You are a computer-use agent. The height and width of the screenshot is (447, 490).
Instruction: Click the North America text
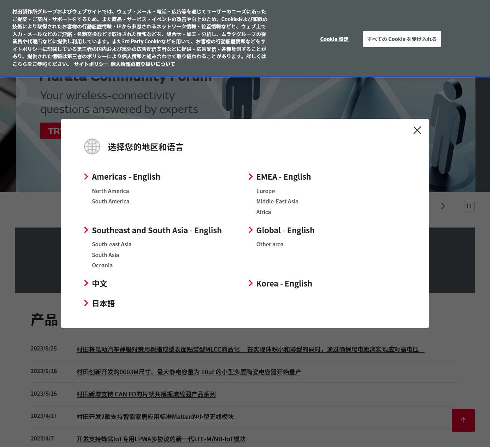point(110,191)
